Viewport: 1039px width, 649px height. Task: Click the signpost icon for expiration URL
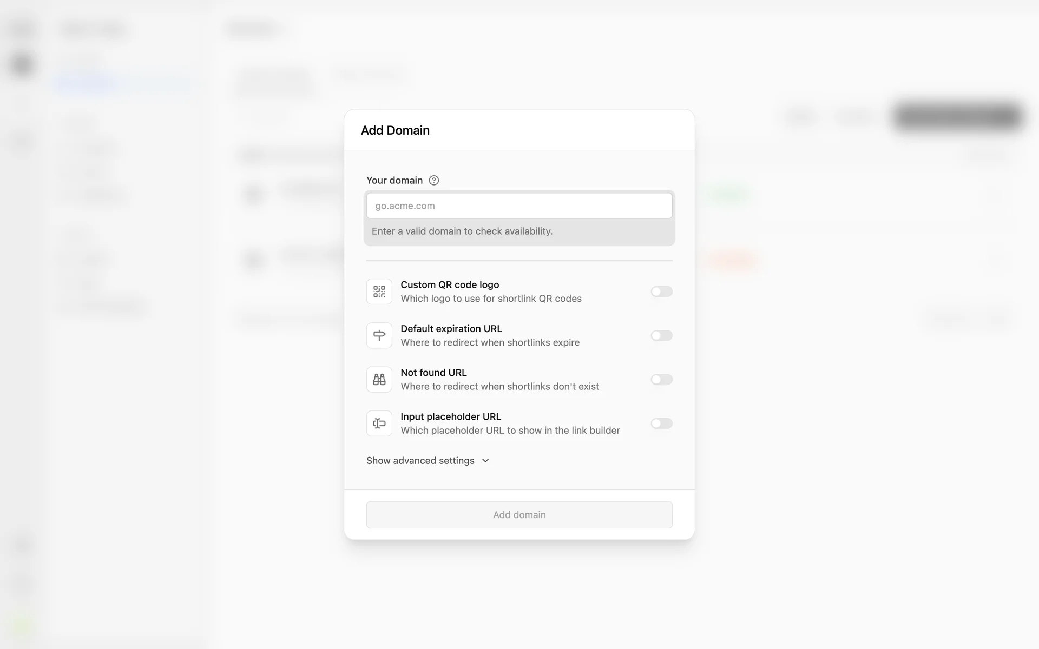click(379, 335)
